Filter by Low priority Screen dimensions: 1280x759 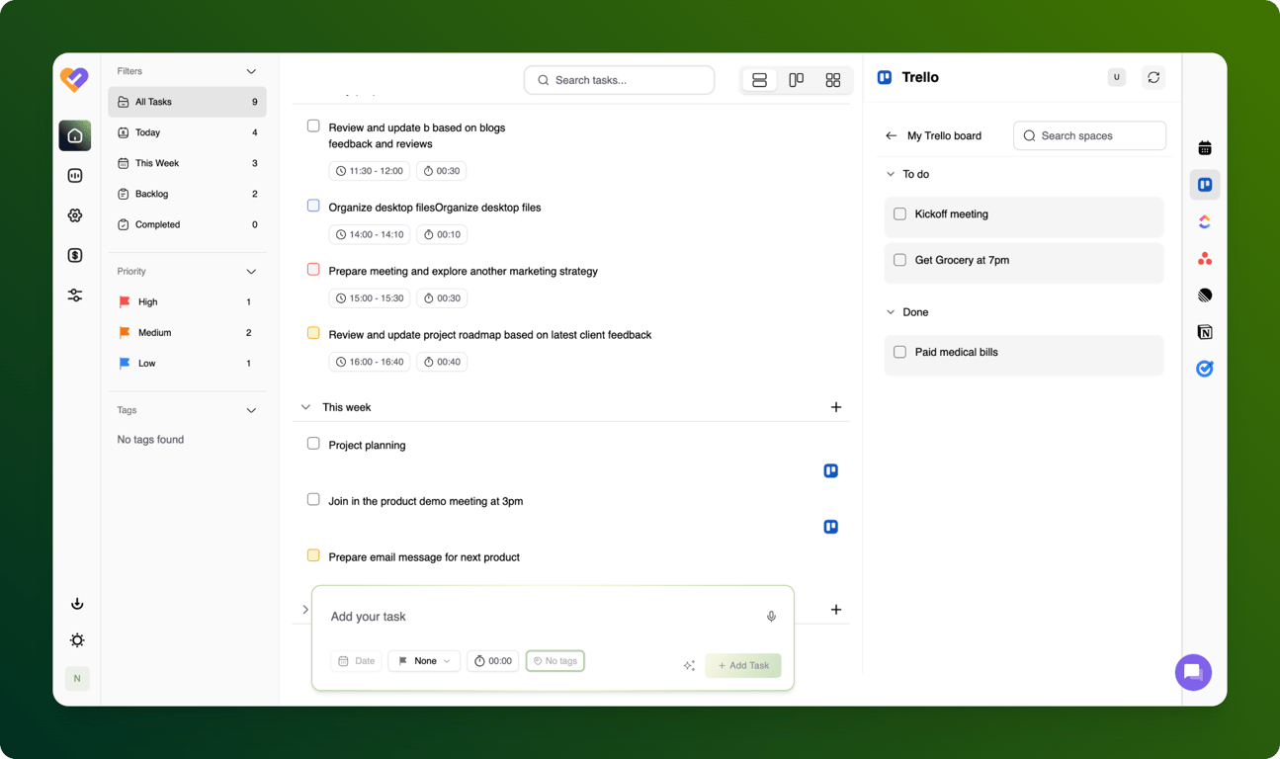pyautogui.click(x=187, y=364)
